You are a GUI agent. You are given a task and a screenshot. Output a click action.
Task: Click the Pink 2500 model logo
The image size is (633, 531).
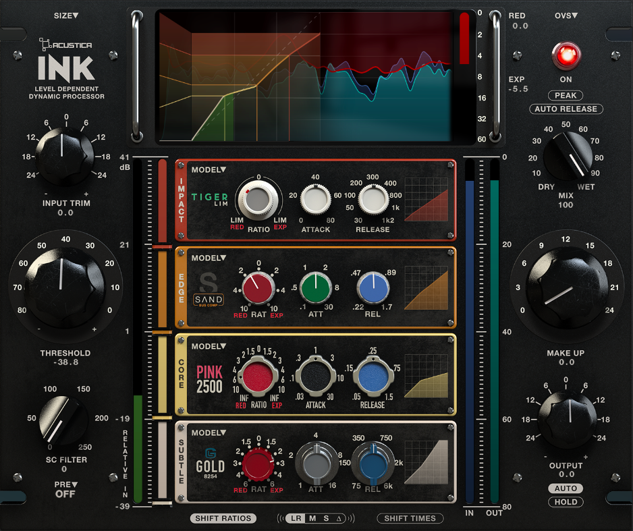click(x=209, y=379)
